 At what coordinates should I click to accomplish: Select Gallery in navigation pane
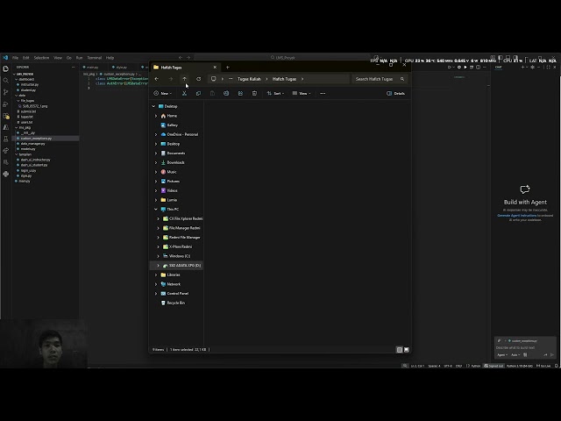click(x=172, y=125)
